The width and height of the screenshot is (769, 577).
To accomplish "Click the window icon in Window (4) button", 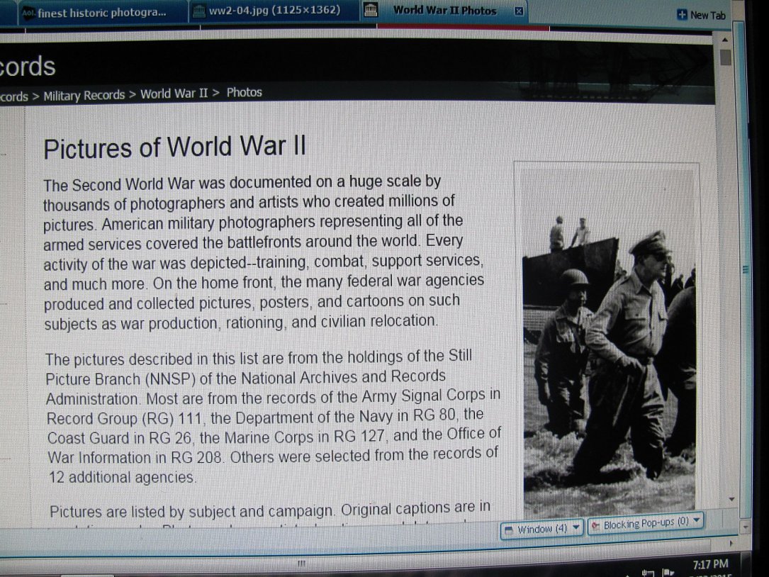I will tap(509, 530).
